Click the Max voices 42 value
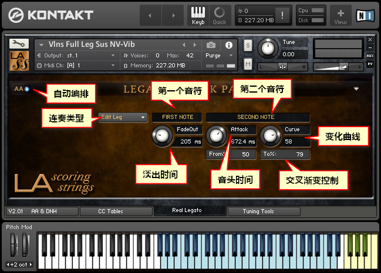Image resolution: width=381 pixels, height=273 pixels. (x=190, y=56)
